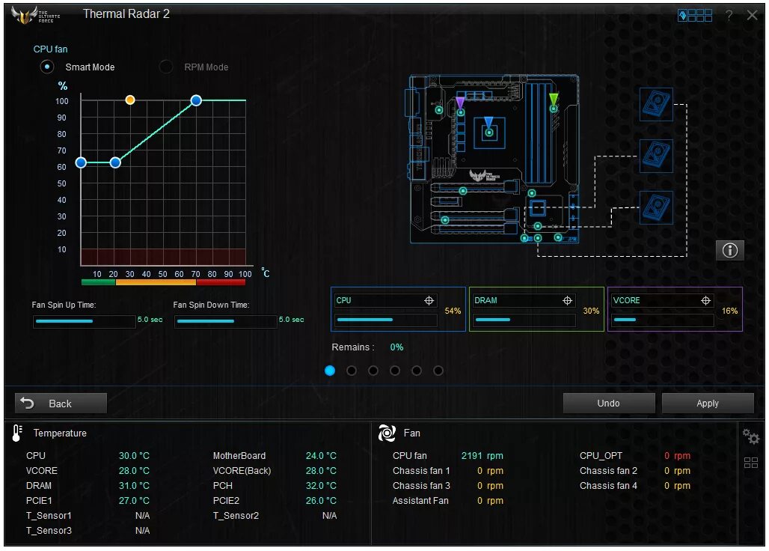This screenshot has height=551, width=769.
Task: Go to the sixth fan page dot
Action: (438, 371)
